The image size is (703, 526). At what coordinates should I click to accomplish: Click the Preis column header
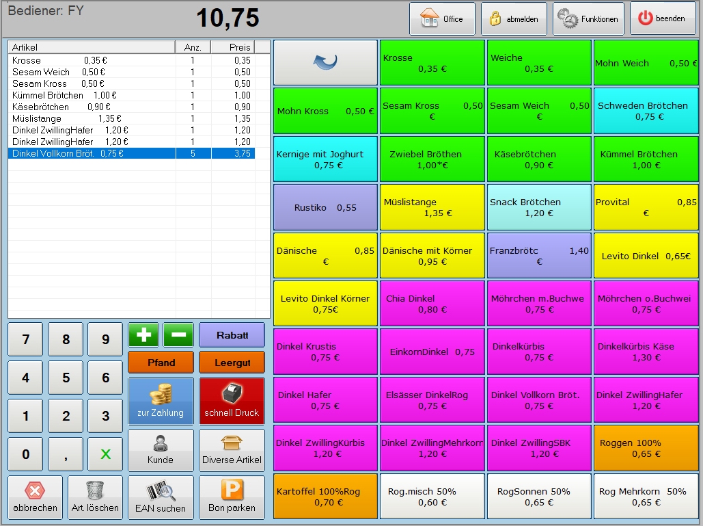click(x=233, y=47)
